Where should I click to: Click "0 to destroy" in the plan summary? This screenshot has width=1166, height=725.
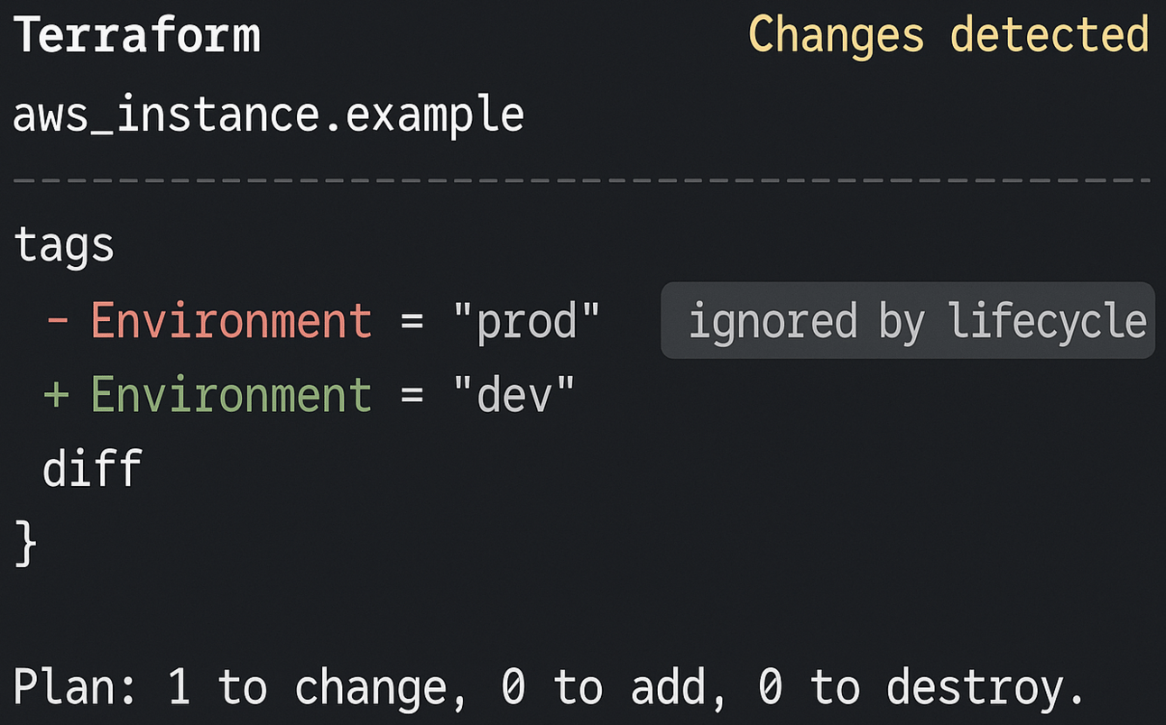pyautogui.click(x=921, y=689)
